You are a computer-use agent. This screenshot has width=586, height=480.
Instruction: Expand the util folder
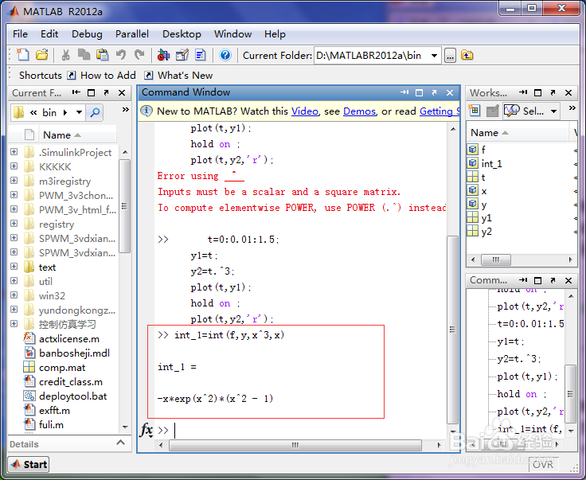(x=14, y=280)
